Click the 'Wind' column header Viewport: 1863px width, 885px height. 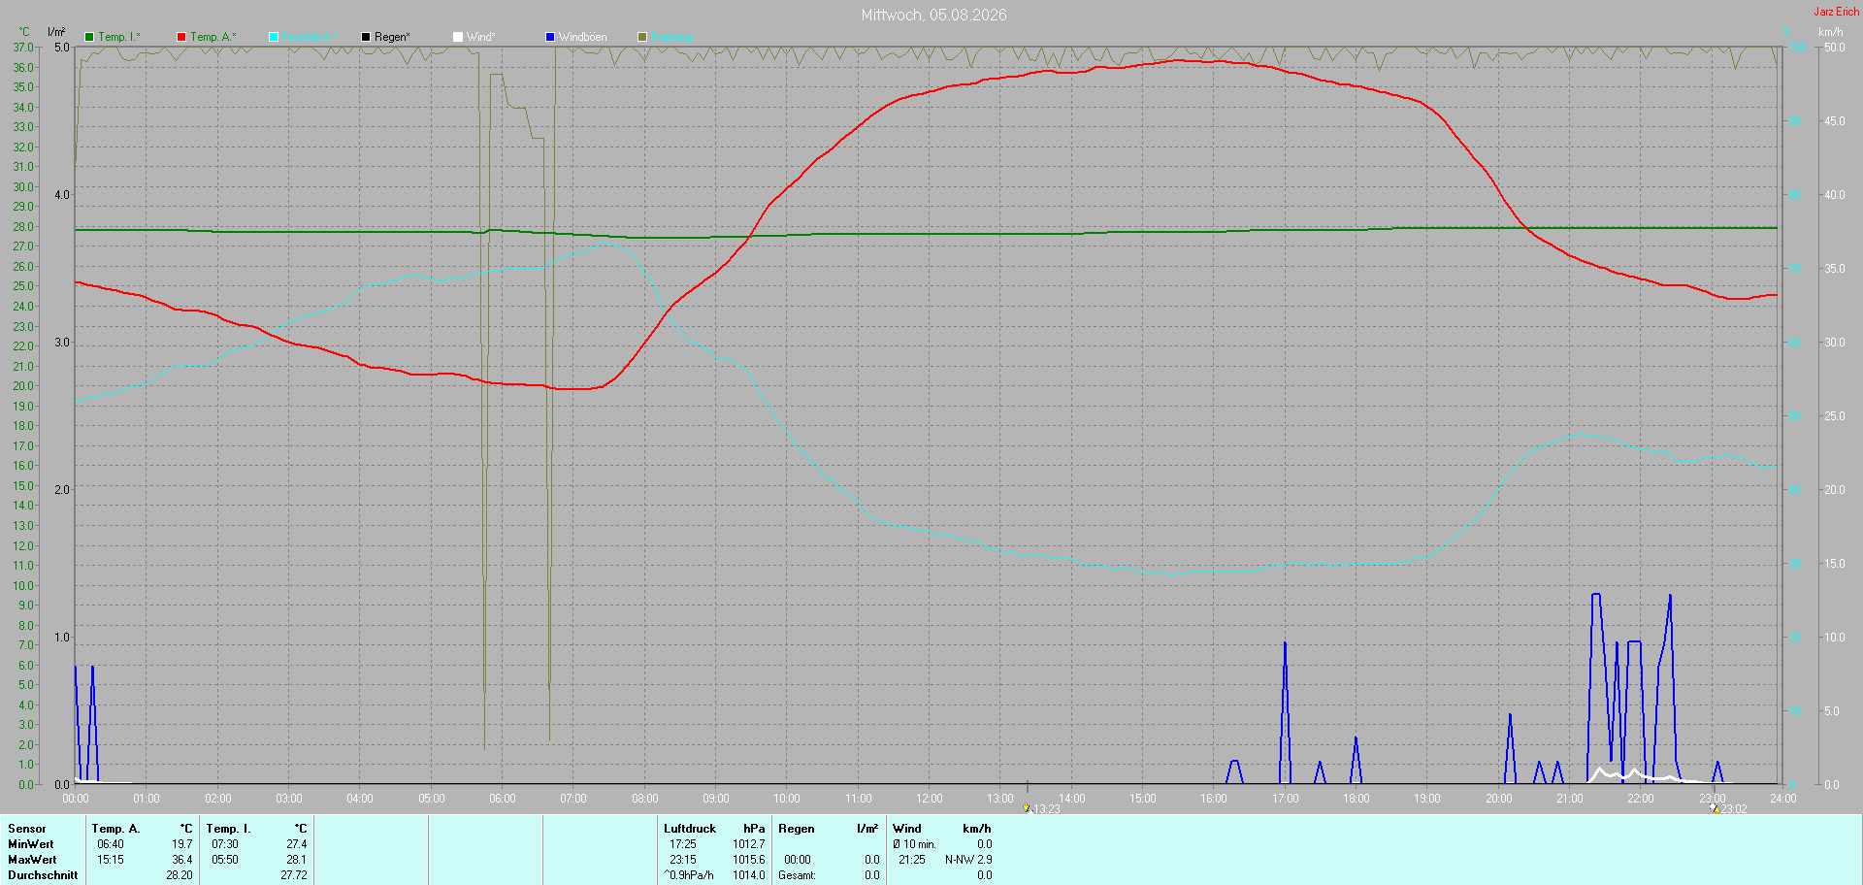907,829
